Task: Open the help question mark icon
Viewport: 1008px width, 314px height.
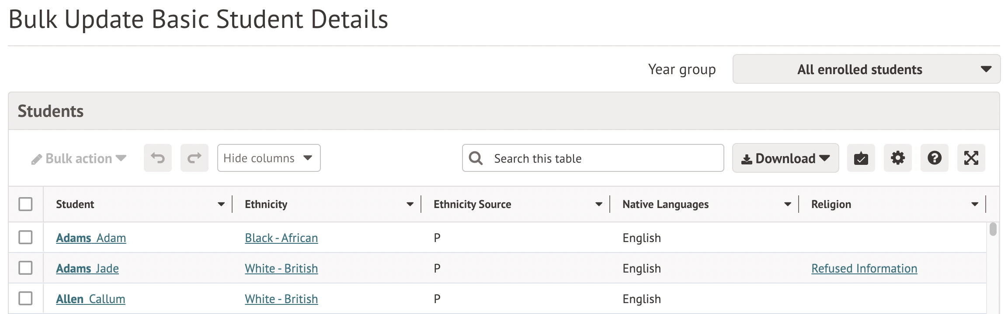Action: [934, 158]
